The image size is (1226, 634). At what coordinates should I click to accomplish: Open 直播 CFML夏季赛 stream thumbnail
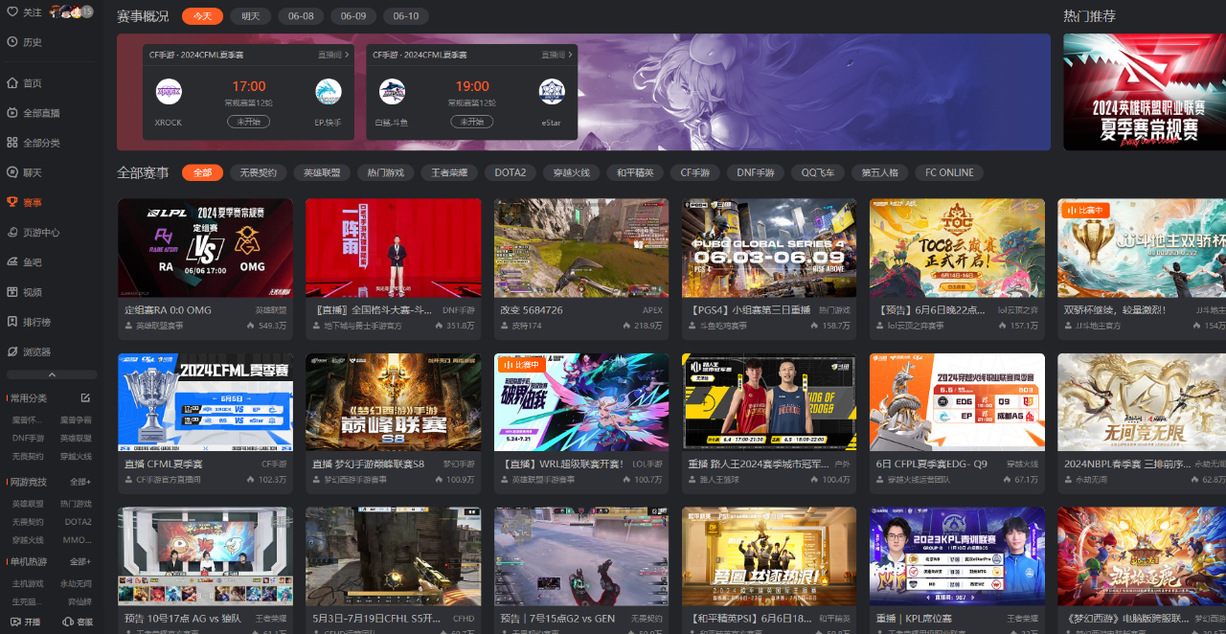[x=205, y=402]
